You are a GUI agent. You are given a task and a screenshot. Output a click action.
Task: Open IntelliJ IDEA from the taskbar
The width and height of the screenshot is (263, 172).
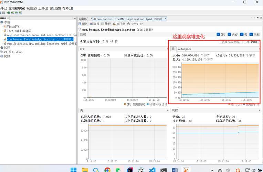[x=130, y=170]
